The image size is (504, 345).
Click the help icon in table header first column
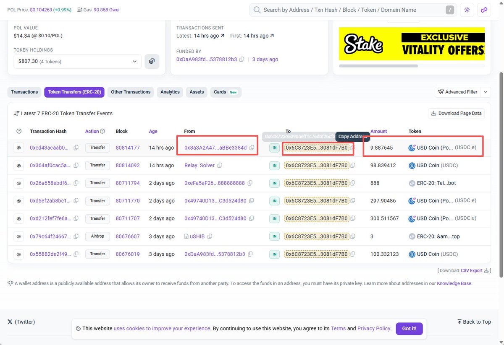point(19,131)
